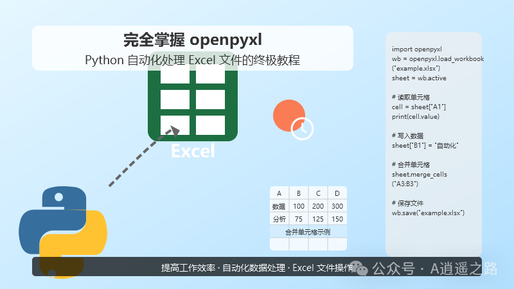Click the "数据" cell in the table
This screenshot has height=289, width=514.
(x=279, y=206)
